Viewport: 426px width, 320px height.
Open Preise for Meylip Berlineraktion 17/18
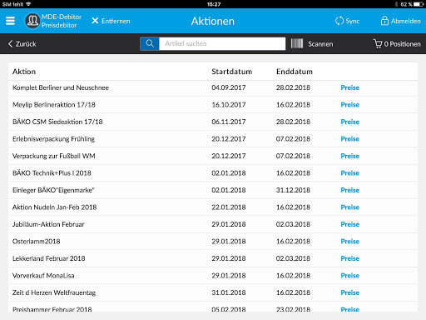pos(350,105)
